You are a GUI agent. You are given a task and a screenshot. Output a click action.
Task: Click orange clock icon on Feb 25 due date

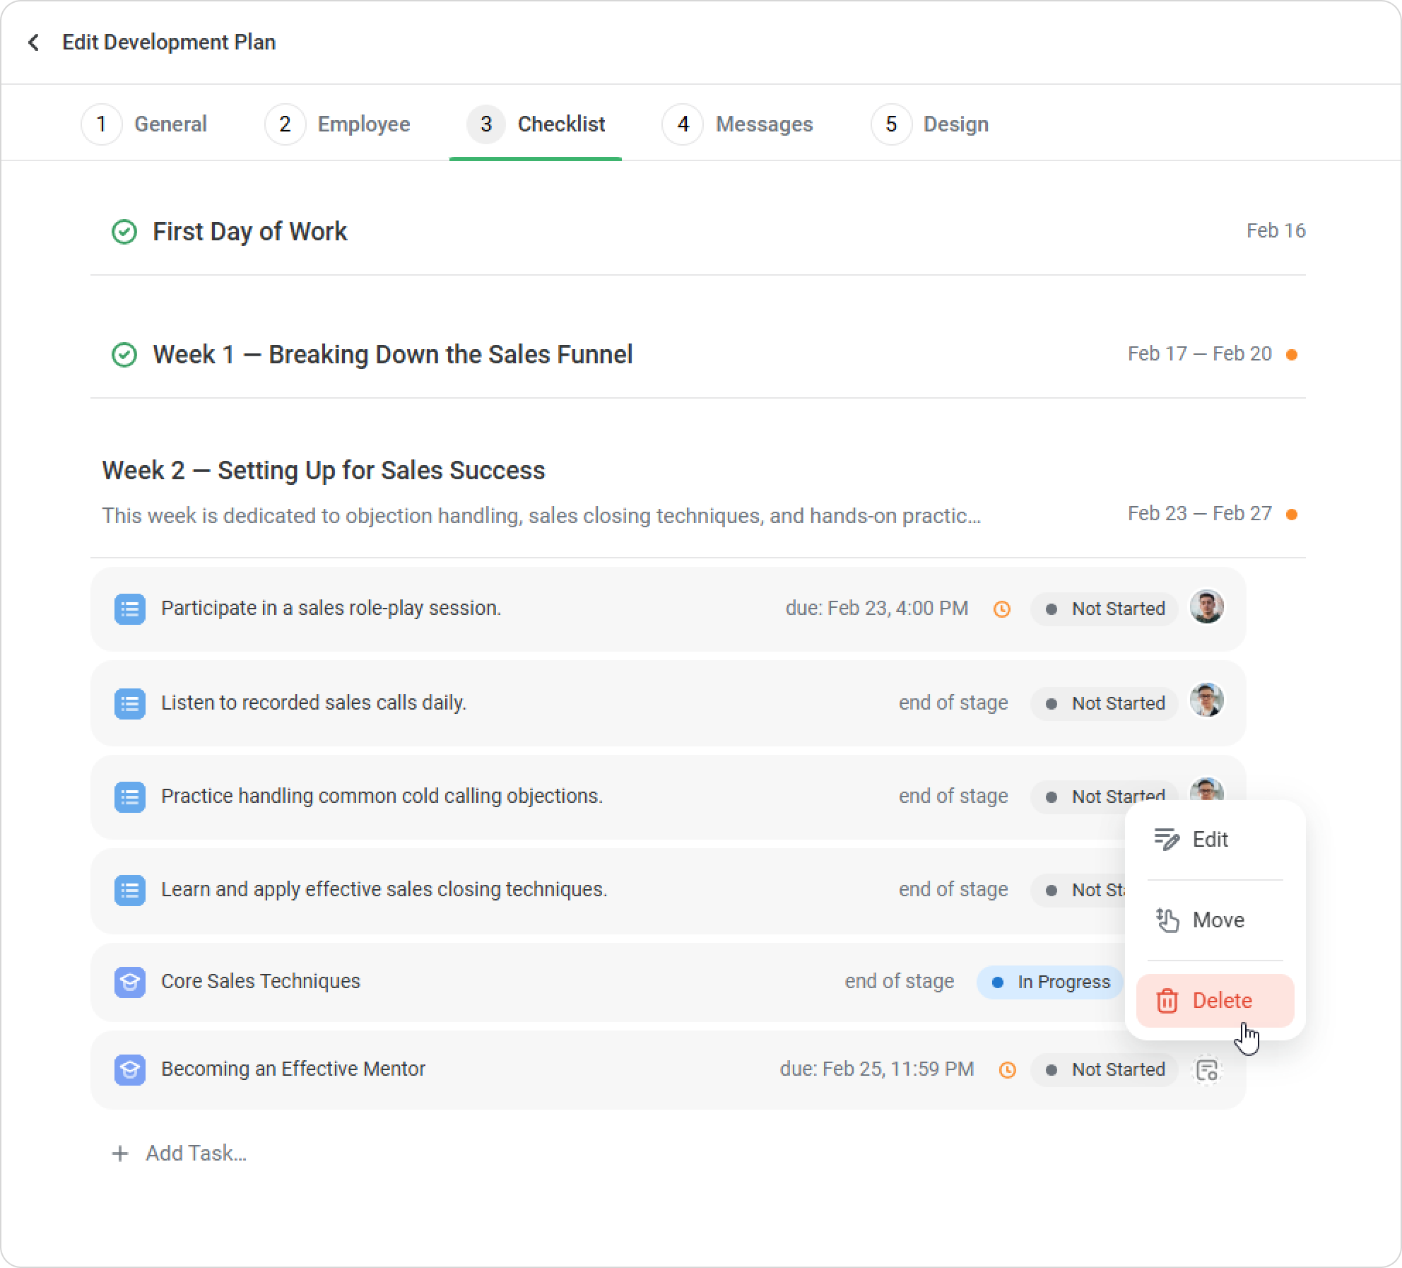point(1008,1069)
